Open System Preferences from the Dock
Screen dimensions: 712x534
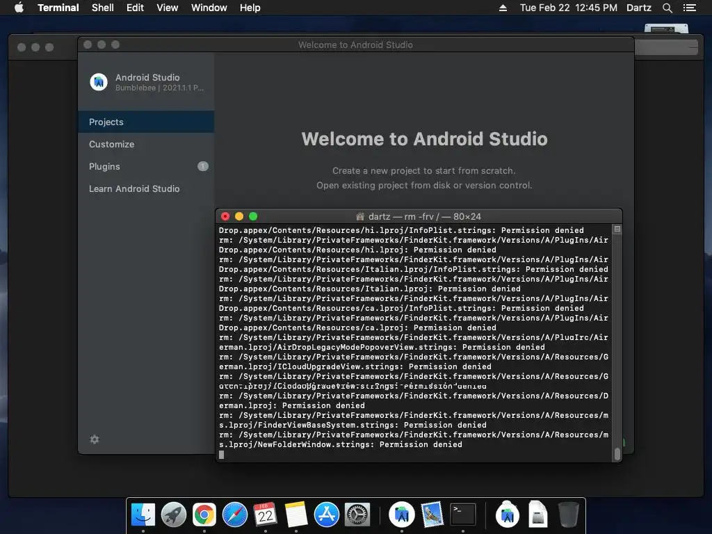(357, 515)
